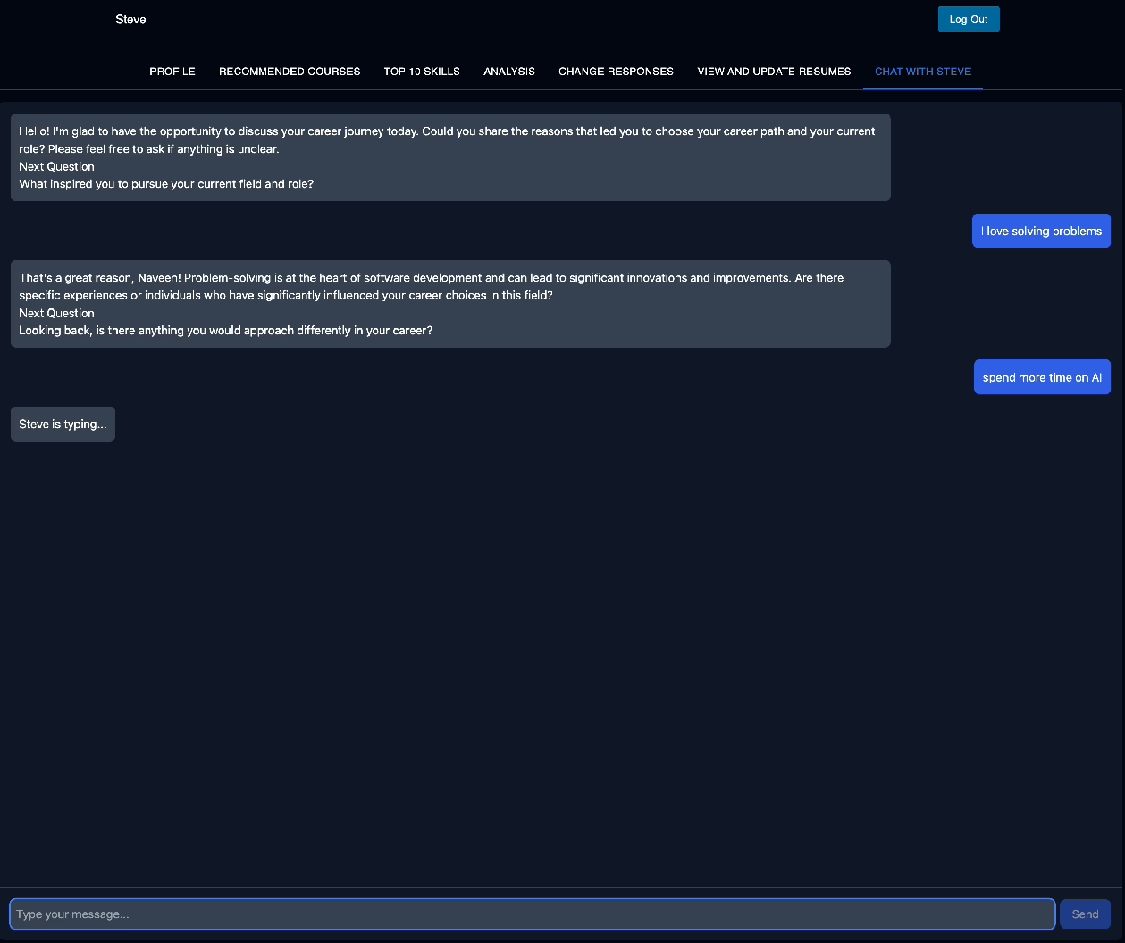This screenshot has height=943, width=1125.
Task: Click the 'What inspired you to pursue' question
Action: 166,184
